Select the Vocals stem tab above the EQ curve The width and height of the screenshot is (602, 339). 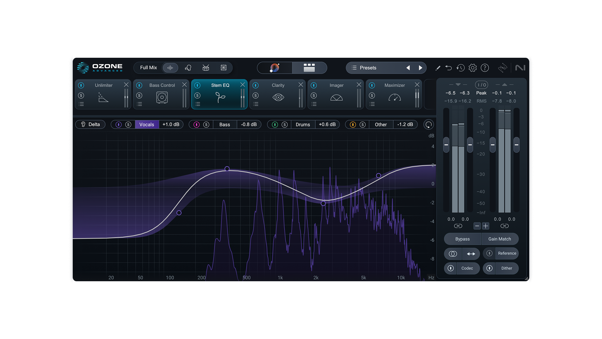pyautogui.click(x=146, y=124)
